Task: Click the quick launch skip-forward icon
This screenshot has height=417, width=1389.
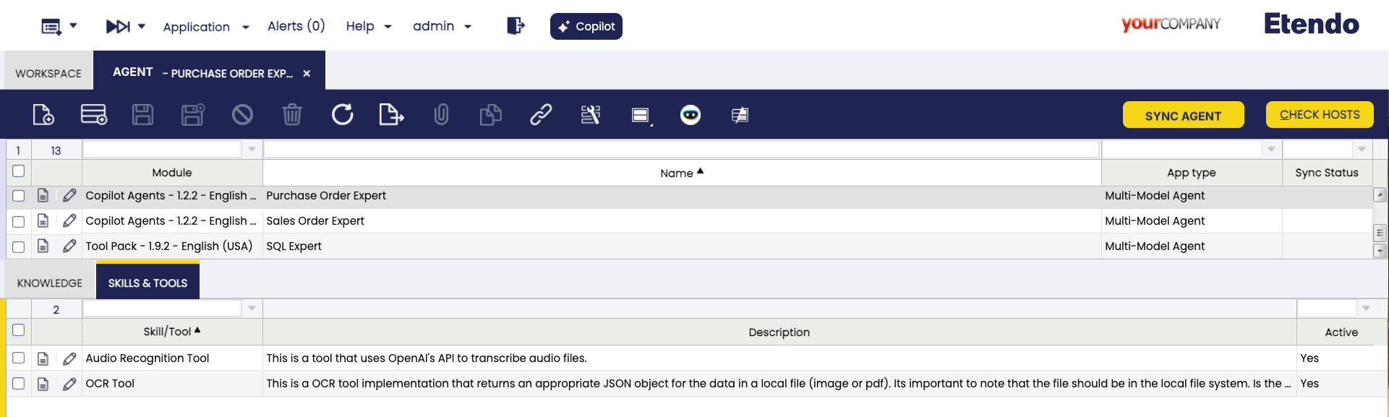Action: coord(118,27)
